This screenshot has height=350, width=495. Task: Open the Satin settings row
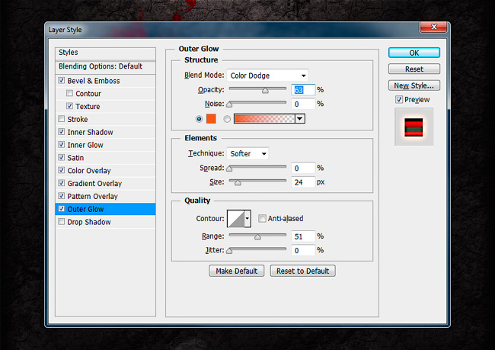click(x=105, y=158)
